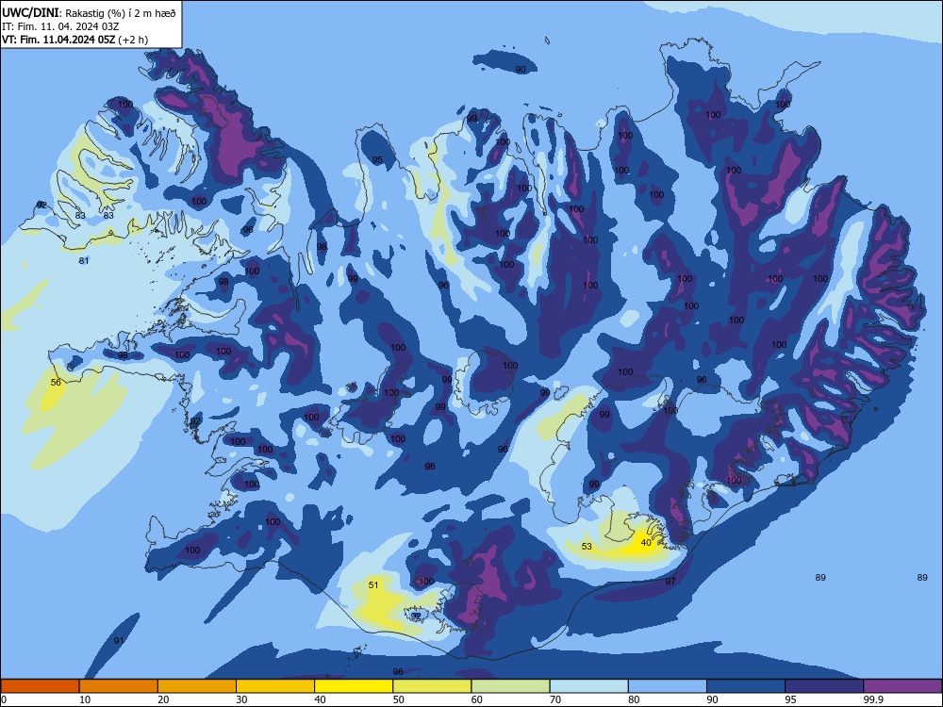Click the 'IT: Fim. 11. 04. 2024 03Z' line
Viewport: 943px width, 707px height.
60,26
